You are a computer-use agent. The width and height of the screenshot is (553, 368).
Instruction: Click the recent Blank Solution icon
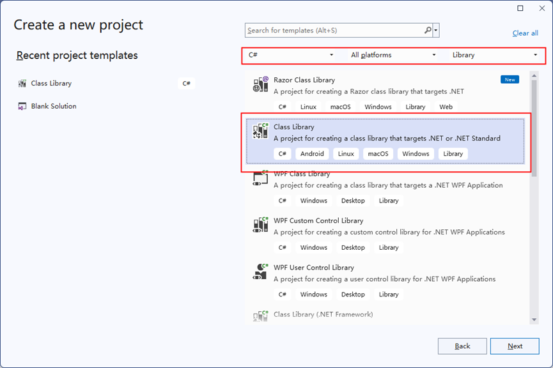tap(22, 106)
